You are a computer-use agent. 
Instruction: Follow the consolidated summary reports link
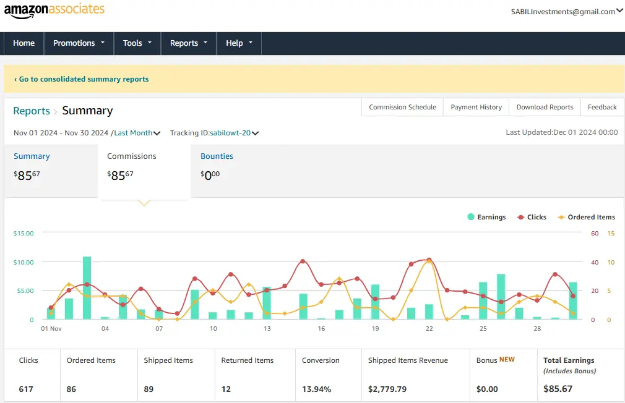pyautogui.click(x=81, y=79)
